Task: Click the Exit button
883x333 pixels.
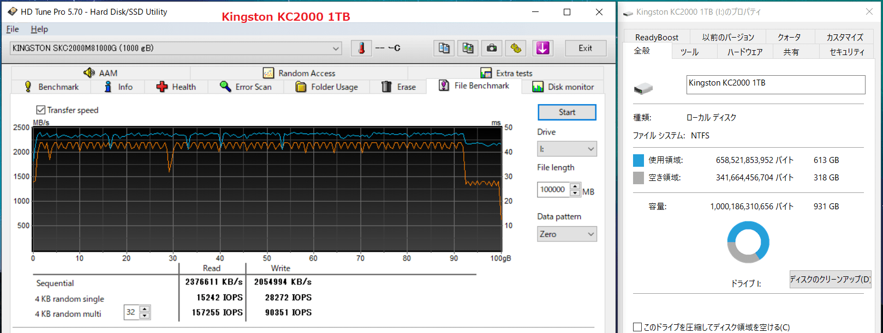Action: click(586, 48)
